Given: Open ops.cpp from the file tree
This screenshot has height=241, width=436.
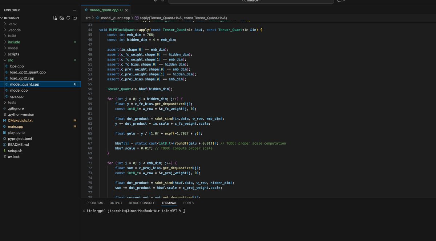Looking at the screenshot, I should point(40,96).
